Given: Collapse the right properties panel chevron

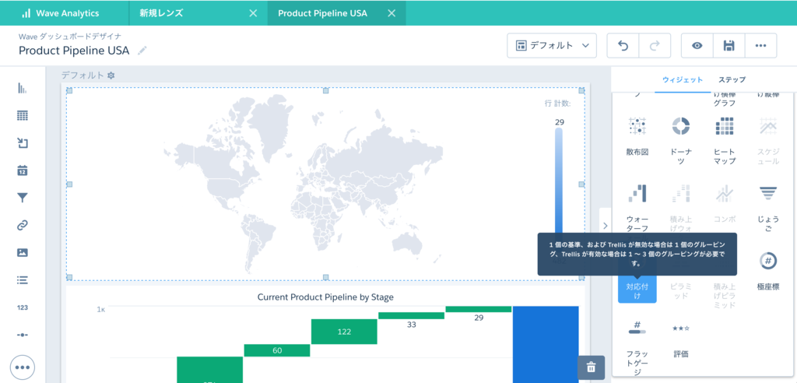Looking at the screenshot, I should (605, 225).
